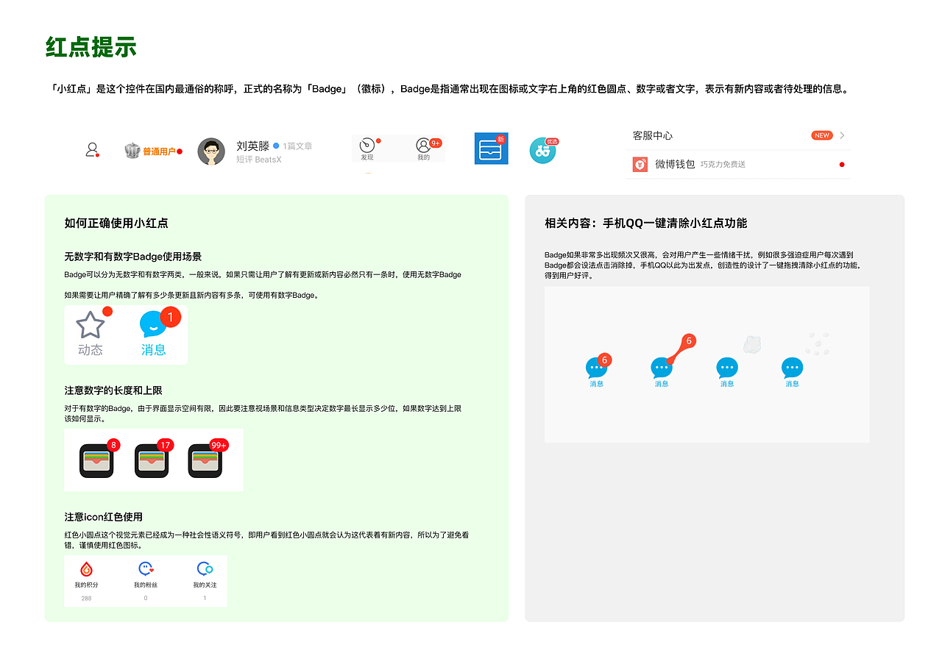942x664 pixels.
Task: Select the 发现 compass icon with red dot
Action: coord(366,146)
